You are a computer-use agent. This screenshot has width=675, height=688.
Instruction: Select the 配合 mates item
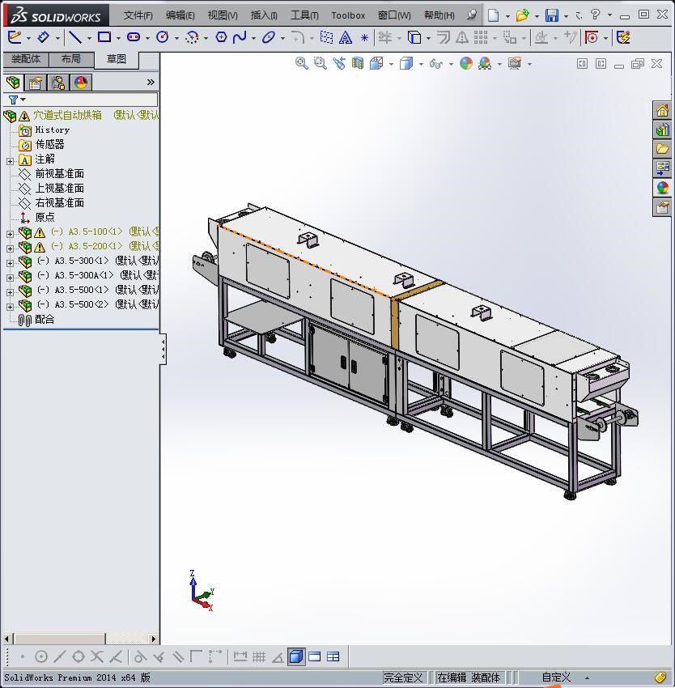pos(45,319)
